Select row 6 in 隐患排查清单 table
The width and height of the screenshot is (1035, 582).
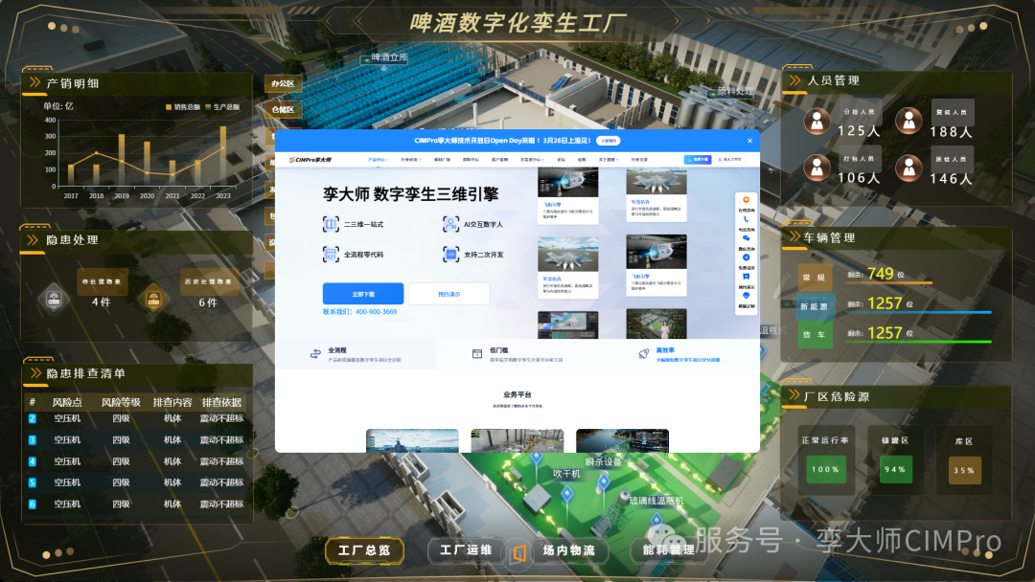coord(137,504)
